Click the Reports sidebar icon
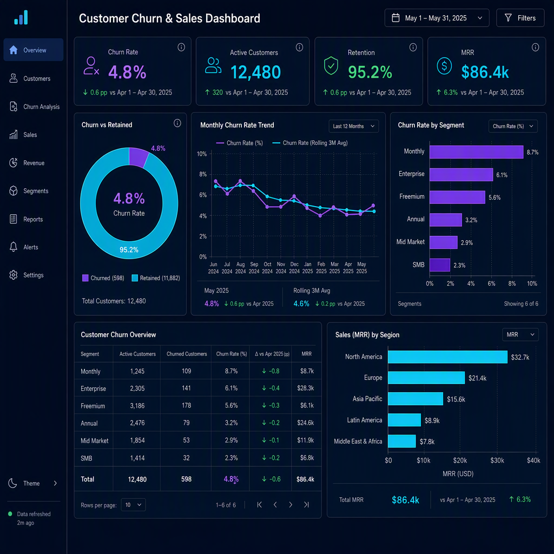554x554 pixels. pyautogui.click(x=14, y=219)
